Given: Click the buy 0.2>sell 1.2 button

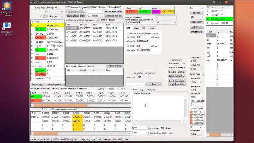Looking at the screenshot, I should click(x=177, y=72).
